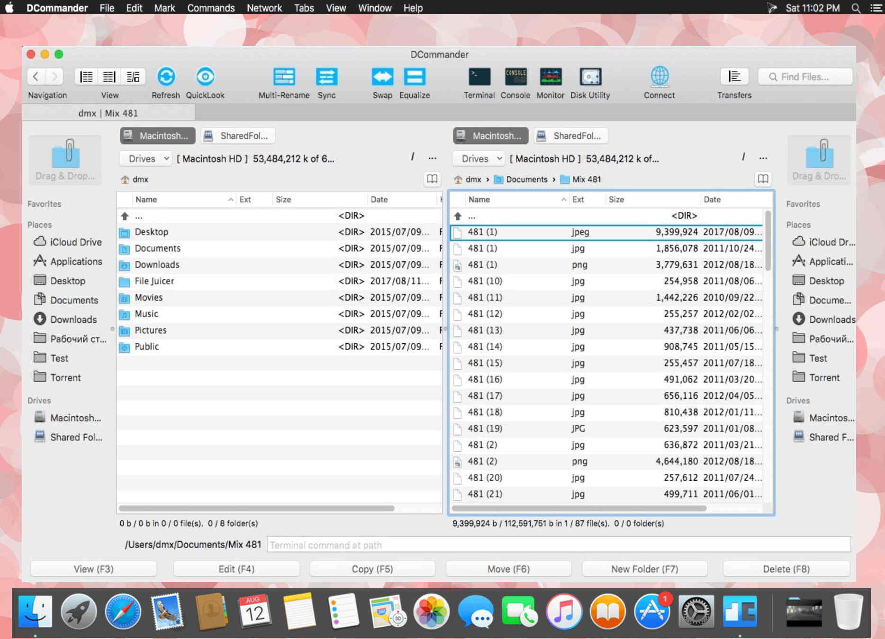885x639 pixels.
Task: Open Disk Utility from toolbar
Action: [590, 77]
